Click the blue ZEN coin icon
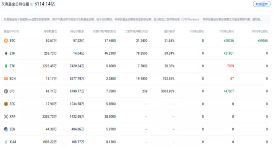The width and height of the screenshot is (273, 147). 6,129
